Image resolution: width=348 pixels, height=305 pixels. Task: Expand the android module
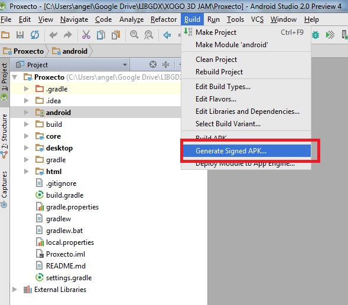27,112
